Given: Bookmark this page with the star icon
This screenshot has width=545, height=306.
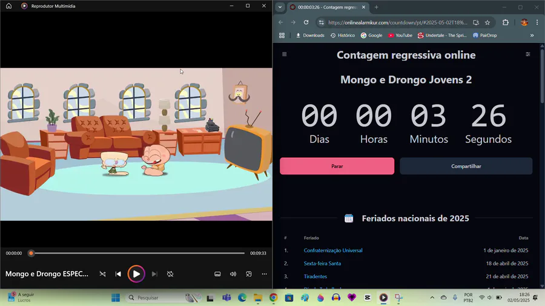Looking at the screenshot, I should tap(487, 22).
